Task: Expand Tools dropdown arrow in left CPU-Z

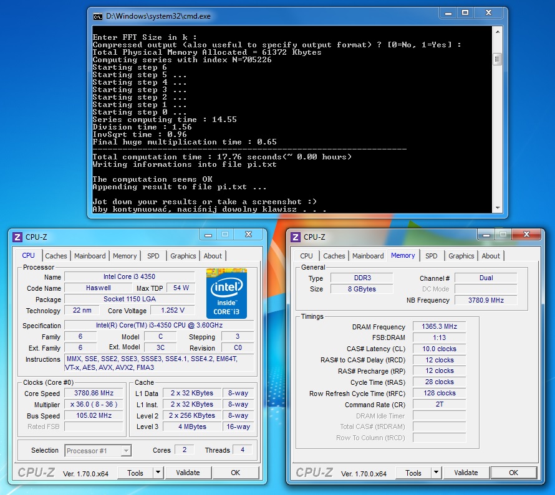Action: (x=158, y=473)
